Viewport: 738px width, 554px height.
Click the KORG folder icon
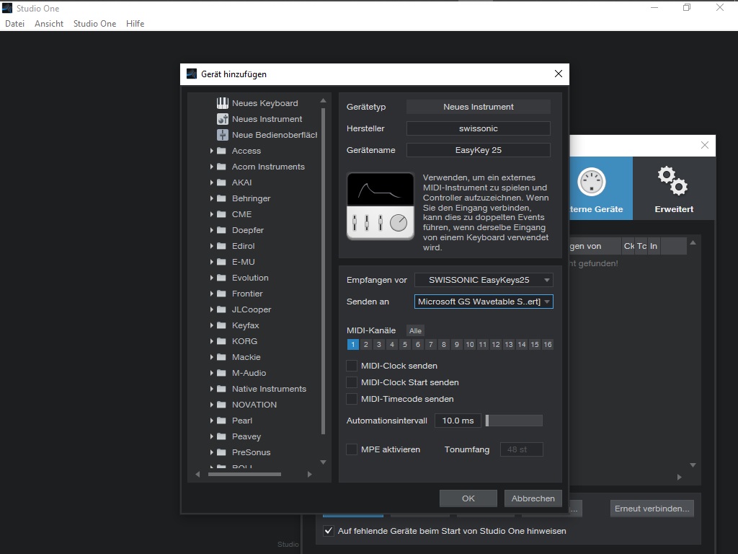(221, 341)
